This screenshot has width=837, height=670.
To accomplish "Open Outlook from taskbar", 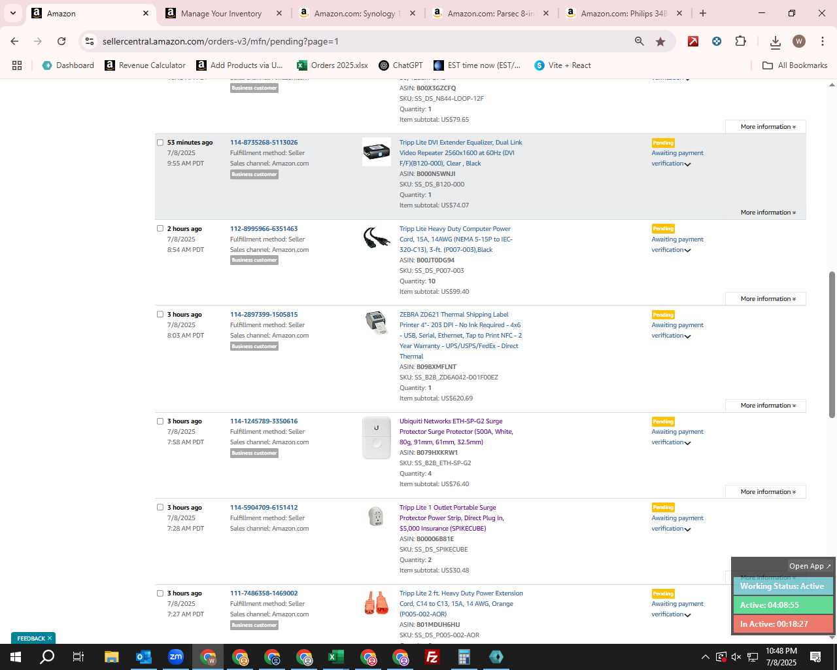I will point(143,657).
